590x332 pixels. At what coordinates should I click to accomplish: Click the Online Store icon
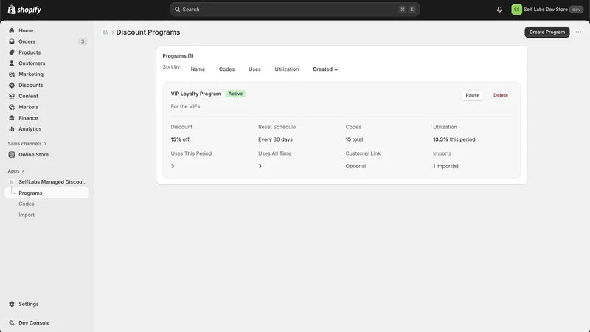[x=12, y=155]
